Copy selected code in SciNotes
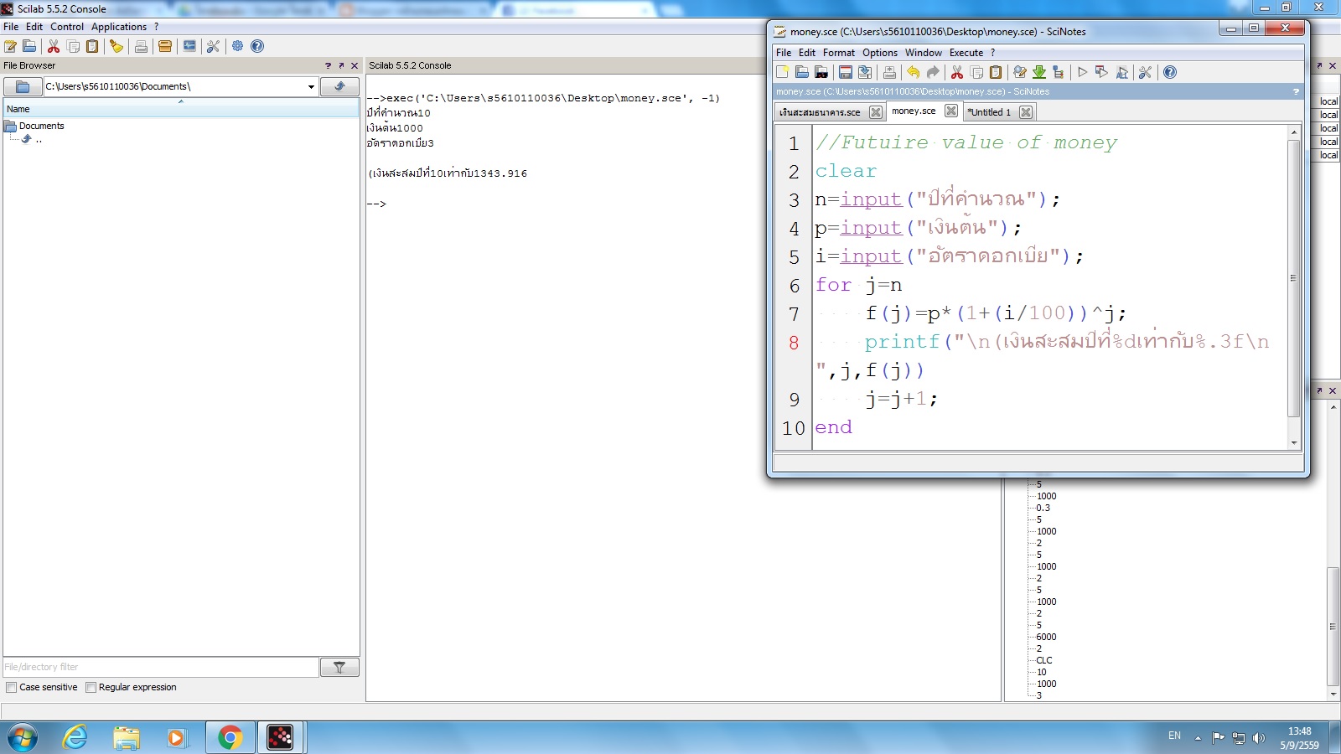Viewport: 1341px width, 754px height. (x=976, y=72)
